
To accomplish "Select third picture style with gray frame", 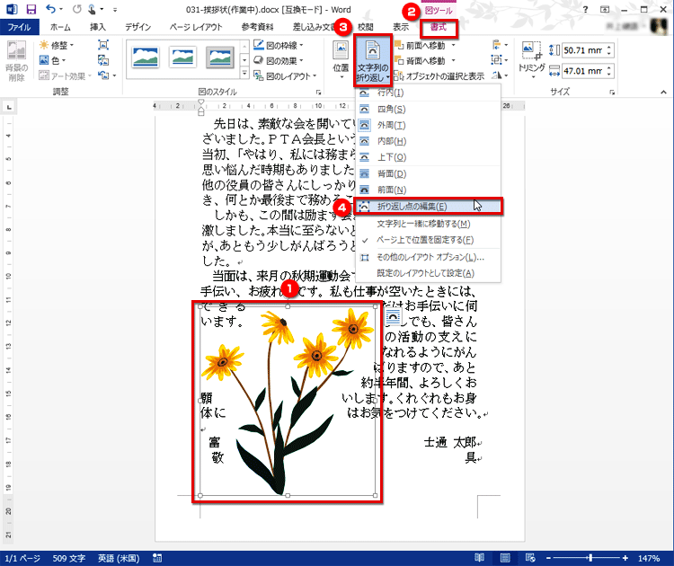I will (219, 57).
